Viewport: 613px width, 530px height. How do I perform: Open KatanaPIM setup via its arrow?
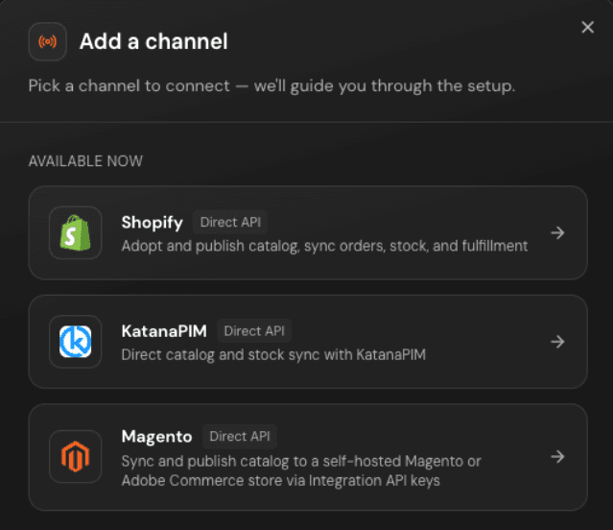pos(557,342)
